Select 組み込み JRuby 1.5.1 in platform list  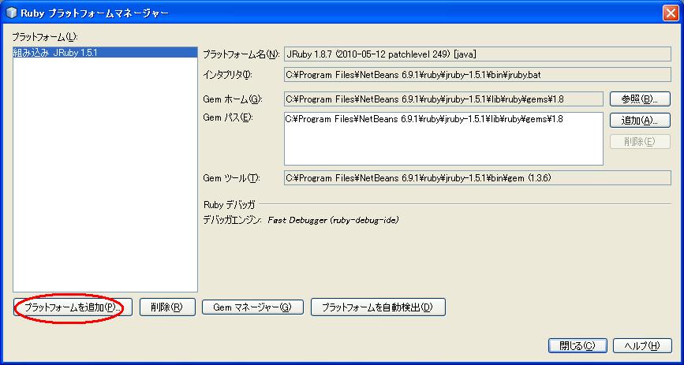(105, 52)
